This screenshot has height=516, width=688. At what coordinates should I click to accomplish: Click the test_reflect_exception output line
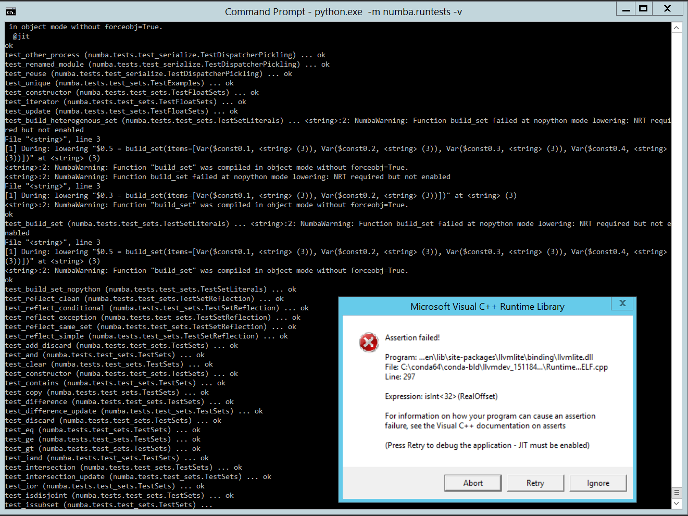tap(153, 317)
